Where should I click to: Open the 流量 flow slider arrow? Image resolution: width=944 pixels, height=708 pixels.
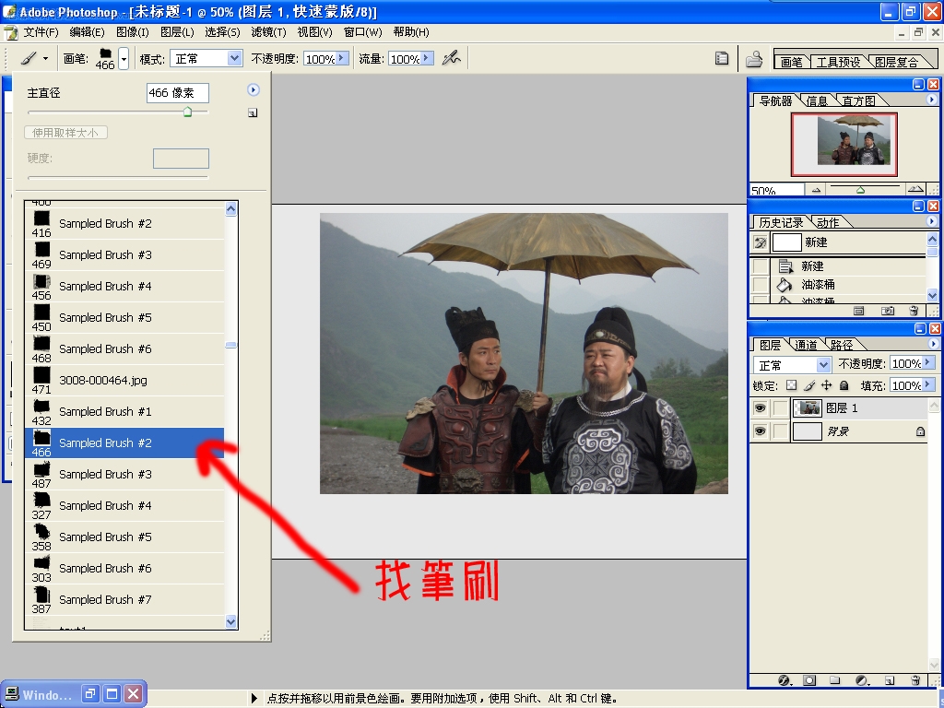[426, 58]
